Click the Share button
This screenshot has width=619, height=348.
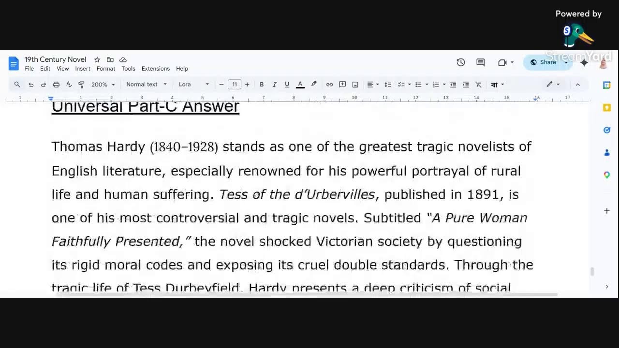(543, 62)
